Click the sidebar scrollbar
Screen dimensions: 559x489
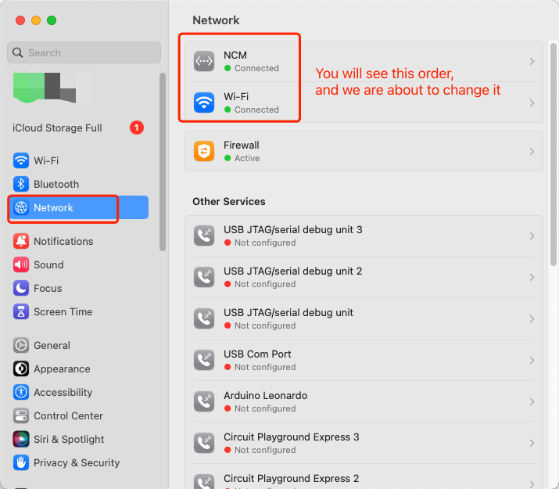tap(163, 162)
